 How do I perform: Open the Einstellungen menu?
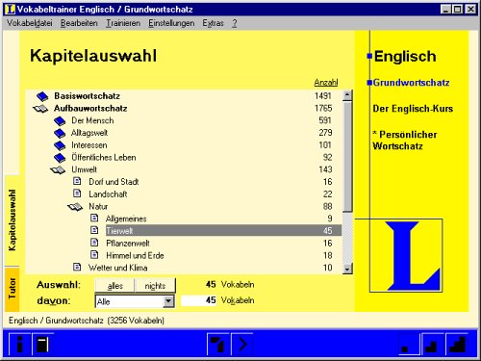coord(171,23)
